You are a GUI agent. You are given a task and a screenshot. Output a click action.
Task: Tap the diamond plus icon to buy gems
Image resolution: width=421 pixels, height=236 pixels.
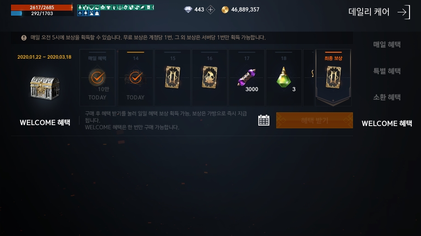point(210,10)
